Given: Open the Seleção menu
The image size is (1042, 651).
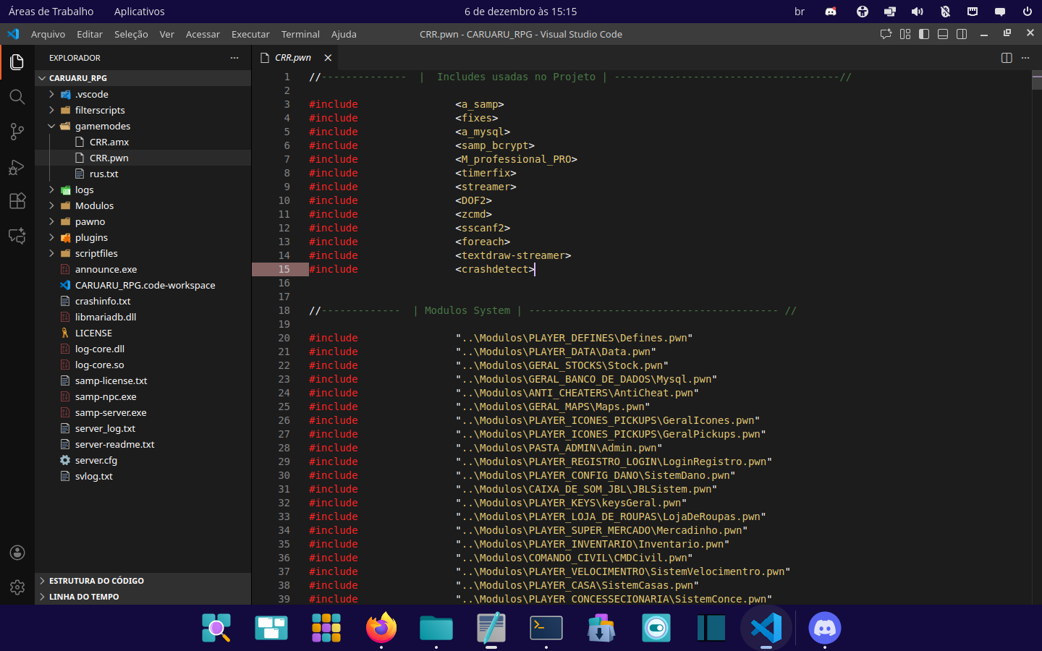Looking at the screenshot, I should pos(131,34).
